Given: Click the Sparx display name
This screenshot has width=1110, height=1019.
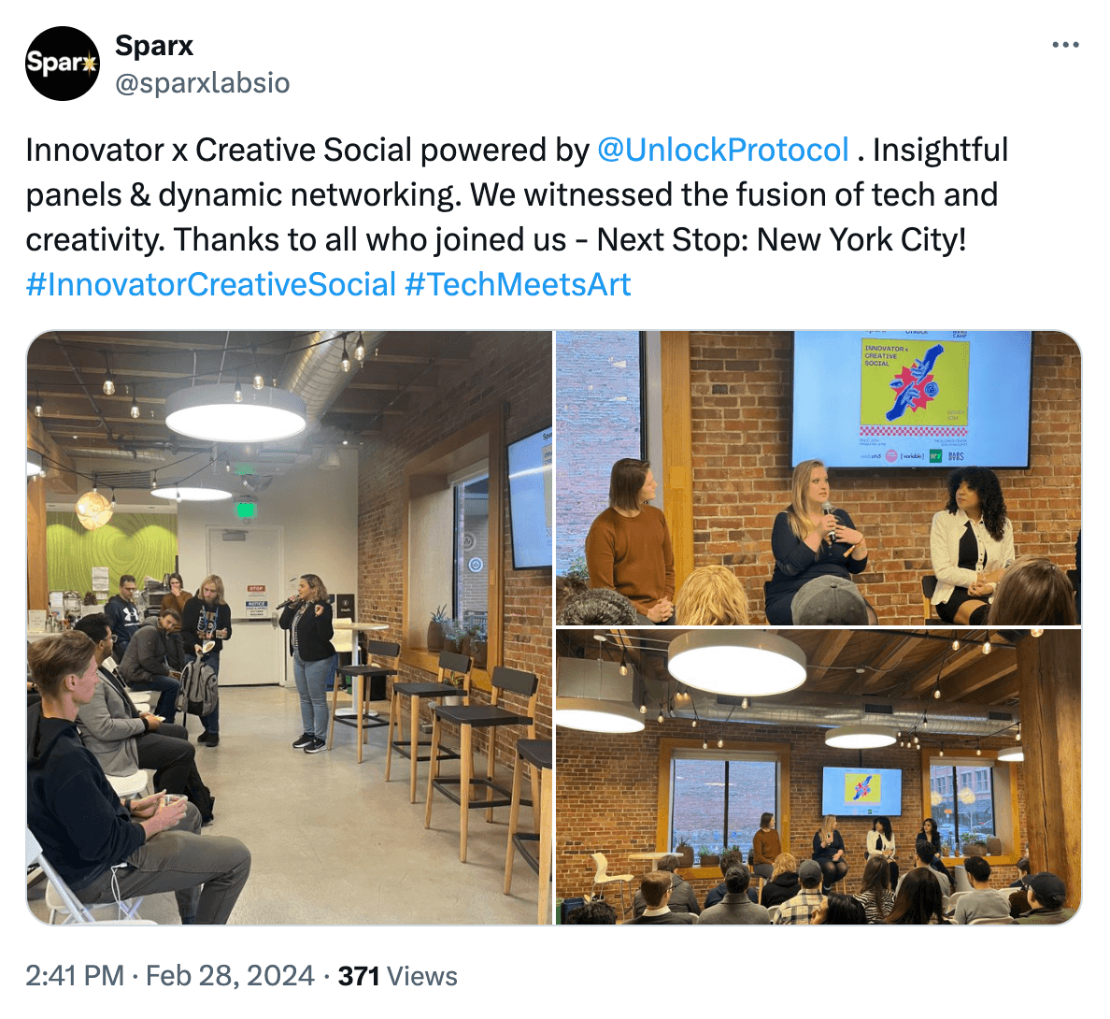Looking at the screenshot, I should (153, 45).
